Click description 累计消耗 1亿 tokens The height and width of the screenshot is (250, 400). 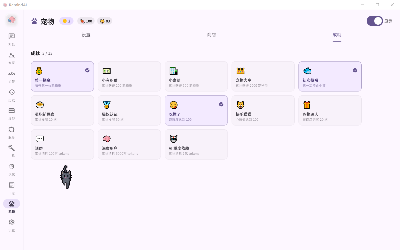click(184, 154)
